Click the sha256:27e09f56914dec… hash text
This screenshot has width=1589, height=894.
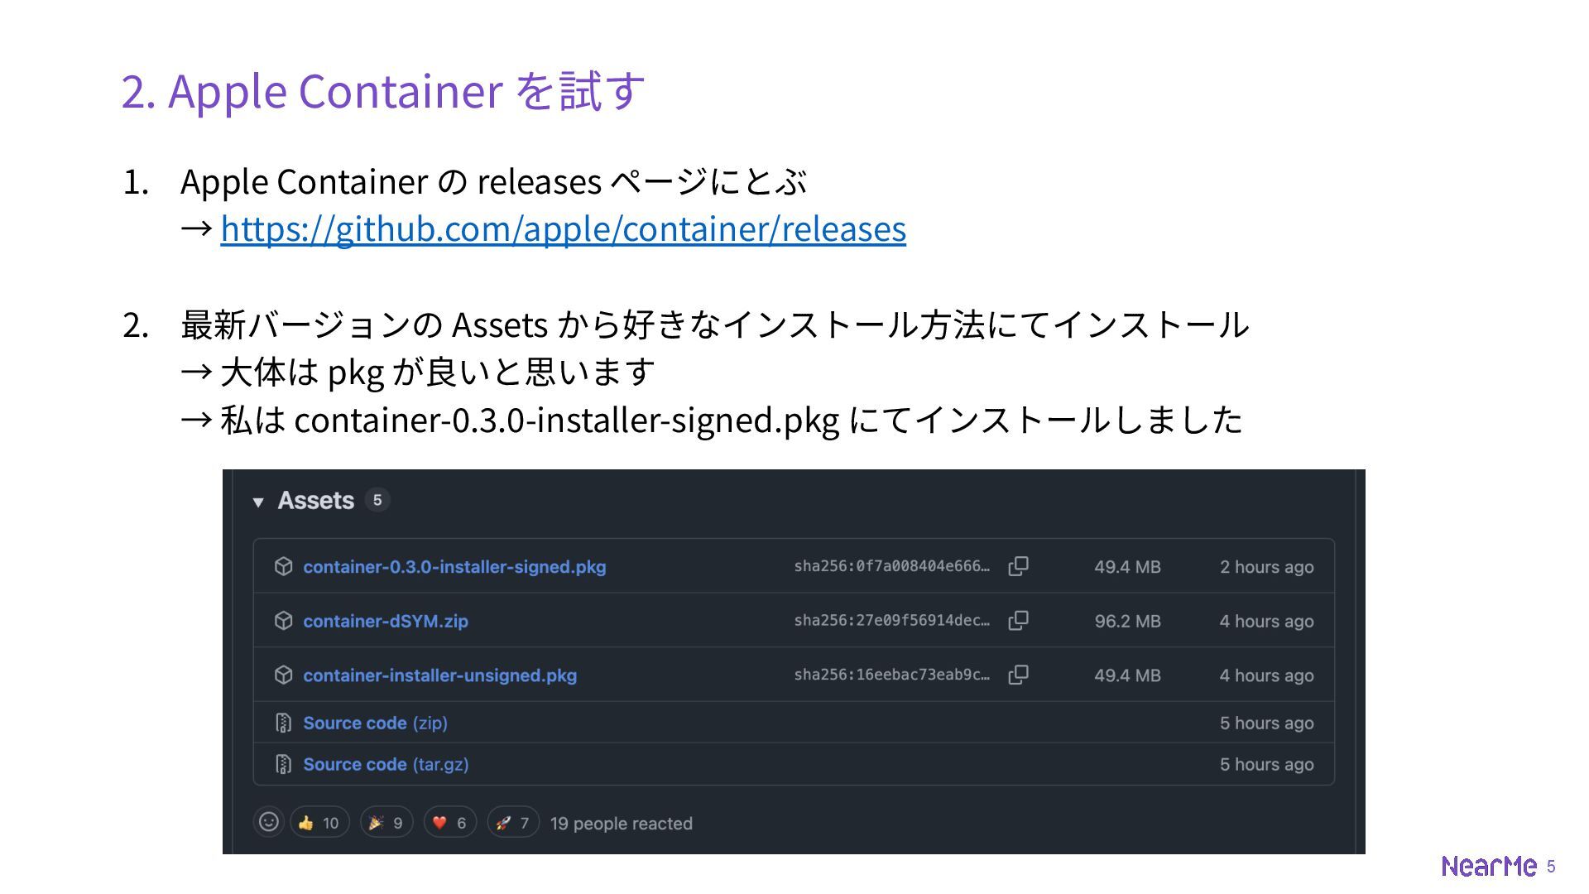[x=892, y=621]
